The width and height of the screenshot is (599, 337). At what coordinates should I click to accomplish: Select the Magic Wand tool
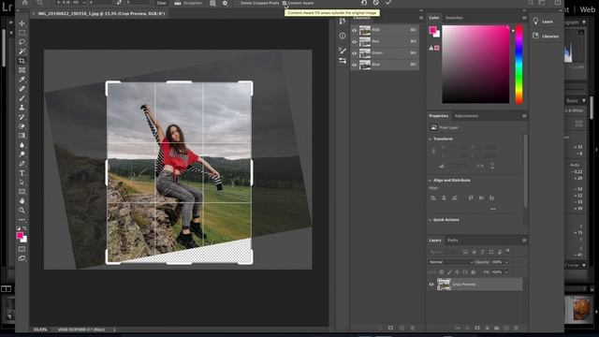(x=22, y=51)
